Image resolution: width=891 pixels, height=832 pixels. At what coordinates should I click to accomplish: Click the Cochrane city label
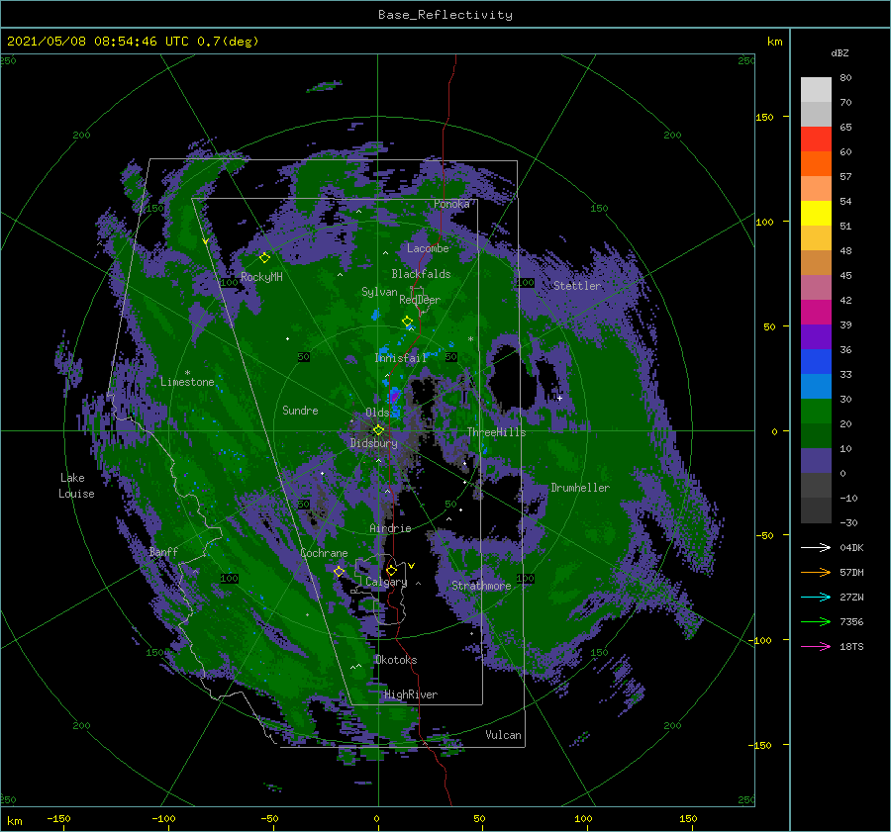(x=324, y=553)
